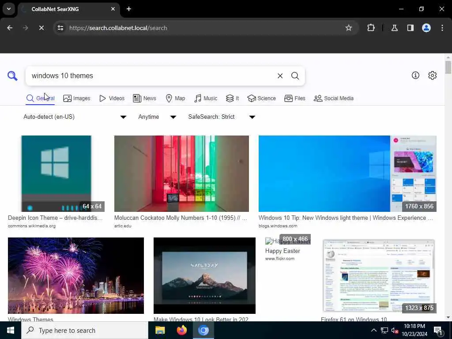
Task: Switch to Music search tab
Action: click(x=206, y=98)
